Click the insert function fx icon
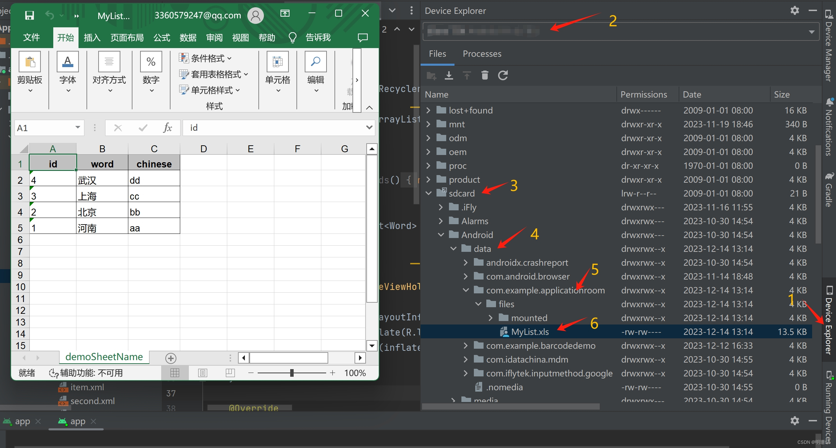The image size is (836, 448). (167, 128)
